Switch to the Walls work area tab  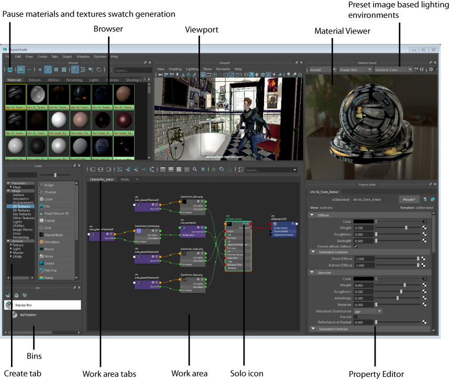coord(125,179)
